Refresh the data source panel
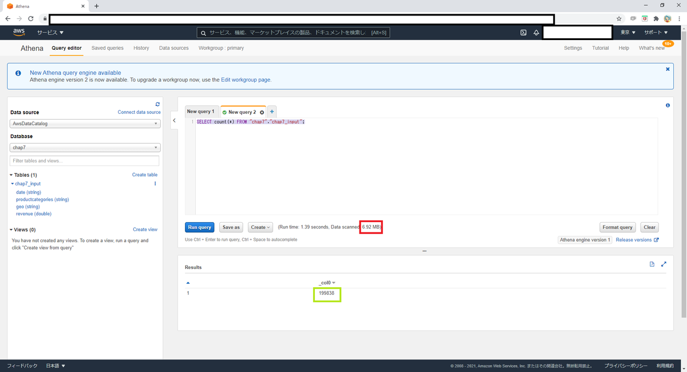The width and height of the screenshot is (687, 372). 157,104
